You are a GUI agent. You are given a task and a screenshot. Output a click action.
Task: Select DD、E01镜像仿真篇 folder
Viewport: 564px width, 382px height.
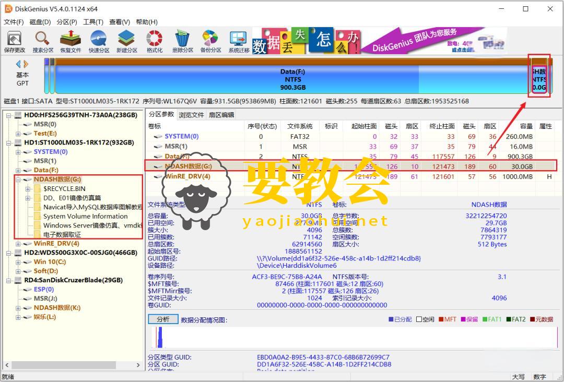coord(72,198)
